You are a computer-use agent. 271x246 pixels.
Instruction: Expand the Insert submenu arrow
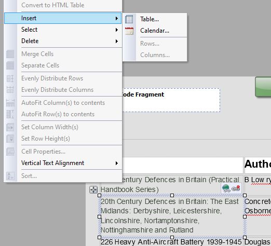point(117,18)
